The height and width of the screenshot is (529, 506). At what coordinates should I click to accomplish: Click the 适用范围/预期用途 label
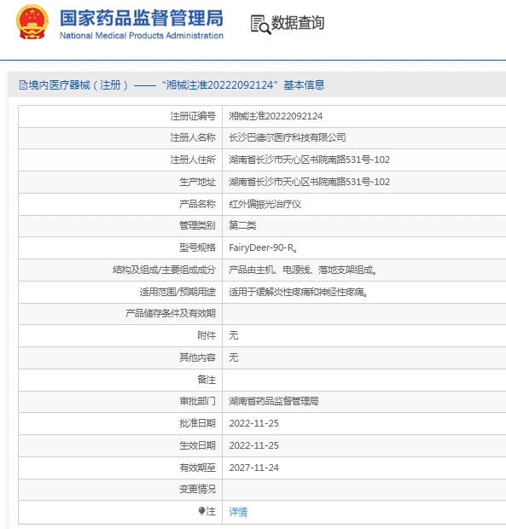tap(177, 292)
